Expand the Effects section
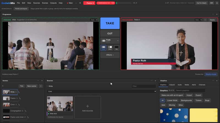The height and width of the screenshot is (123, 220). (110, 55)
